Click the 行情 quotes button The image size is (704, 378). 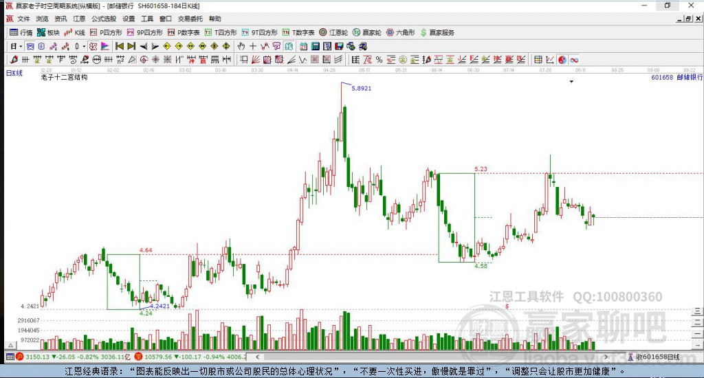21,33
